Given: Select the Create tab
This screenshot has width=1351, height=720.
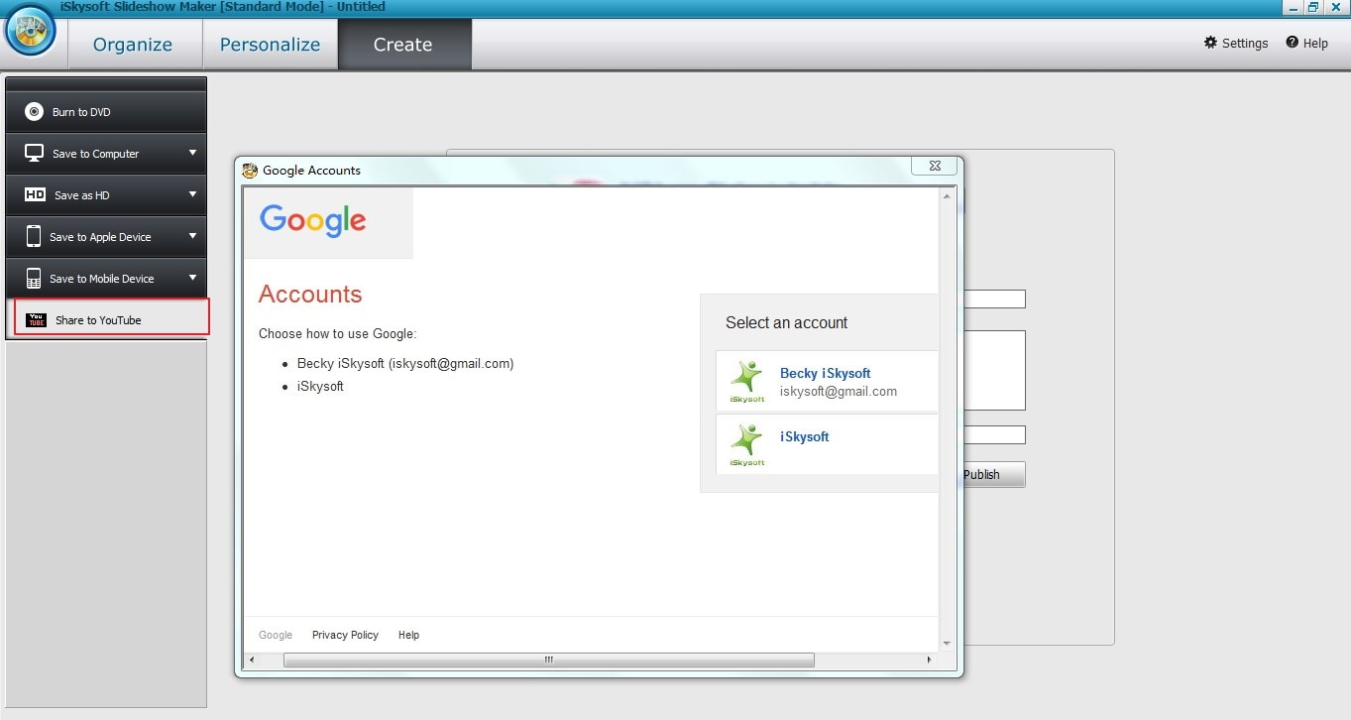Looking at the screenshot, I should pos(403,45).
